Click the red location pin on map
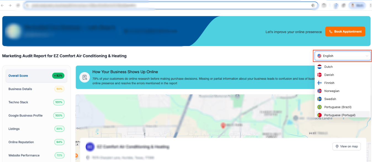 (223, 125)
